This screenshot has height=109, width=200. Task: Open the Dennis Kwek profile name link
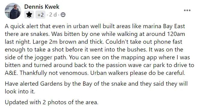[x=42, y=7]
